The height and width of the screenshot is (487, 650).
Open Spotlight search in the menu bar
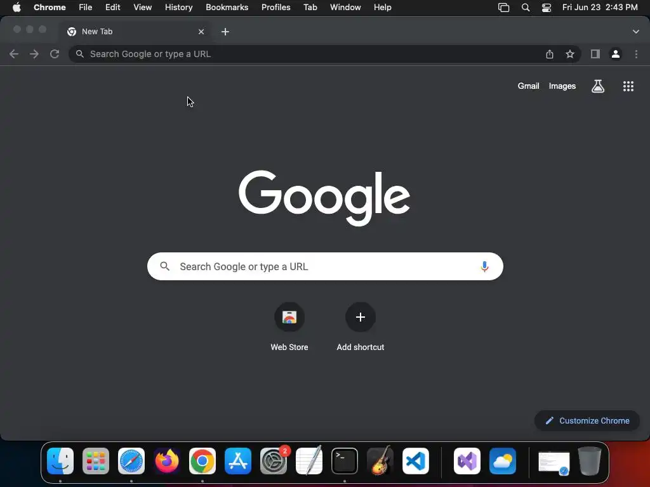tap(525, 7)
